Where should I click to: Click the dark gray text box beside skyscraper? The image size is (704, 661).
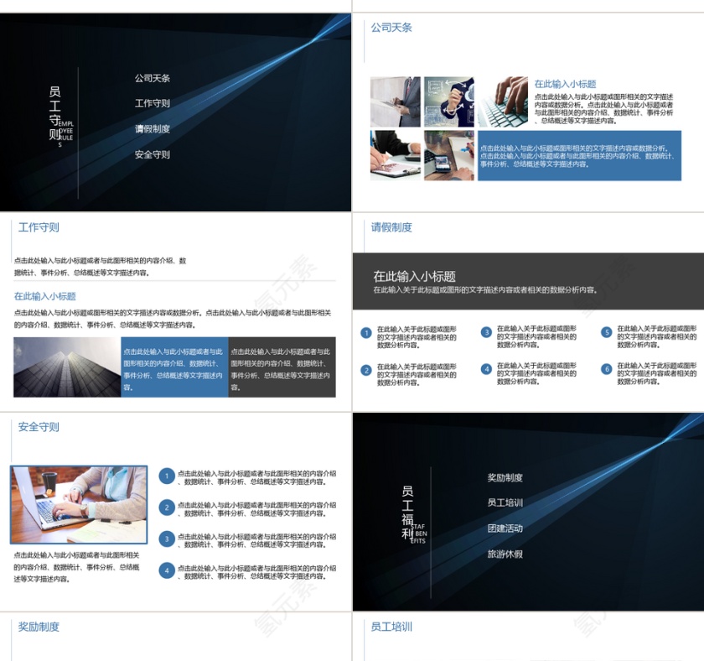(282, 367)
